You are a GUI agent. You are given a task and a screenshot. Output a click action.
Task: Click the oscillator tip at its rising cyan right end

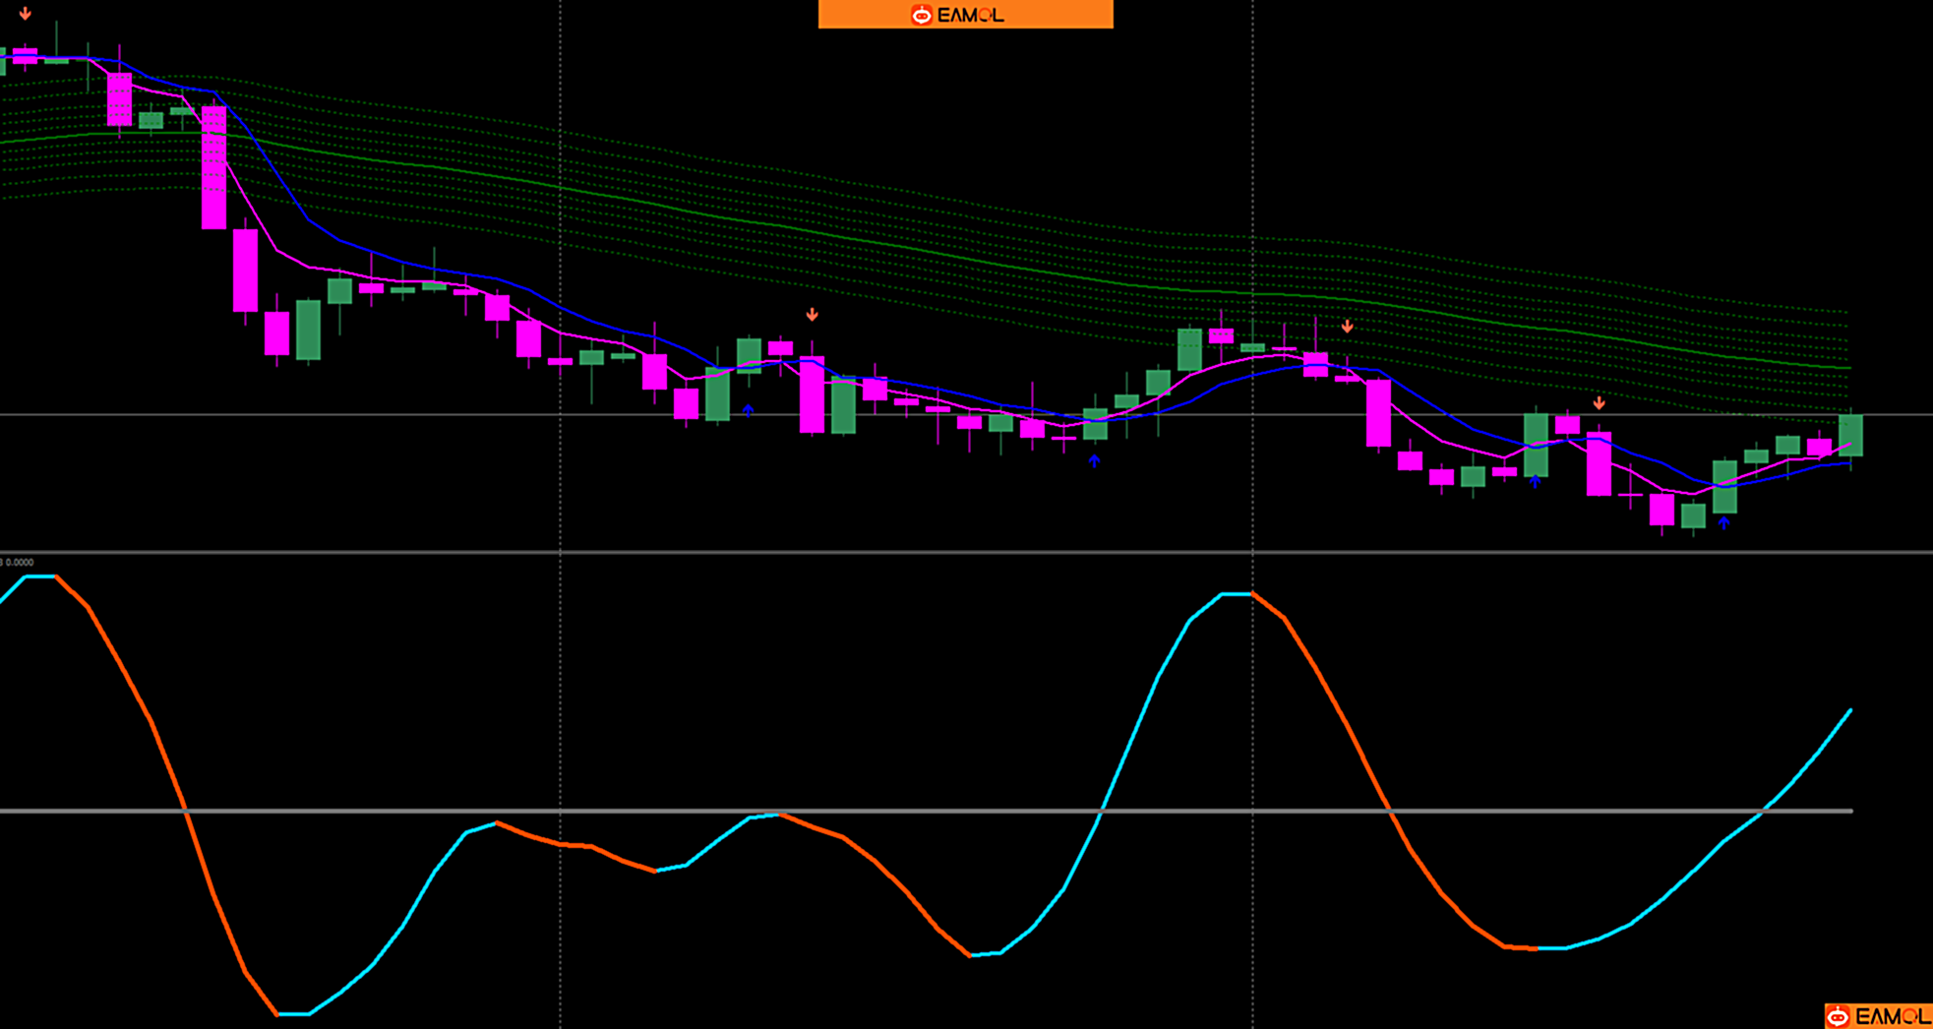pos(1849,711)
